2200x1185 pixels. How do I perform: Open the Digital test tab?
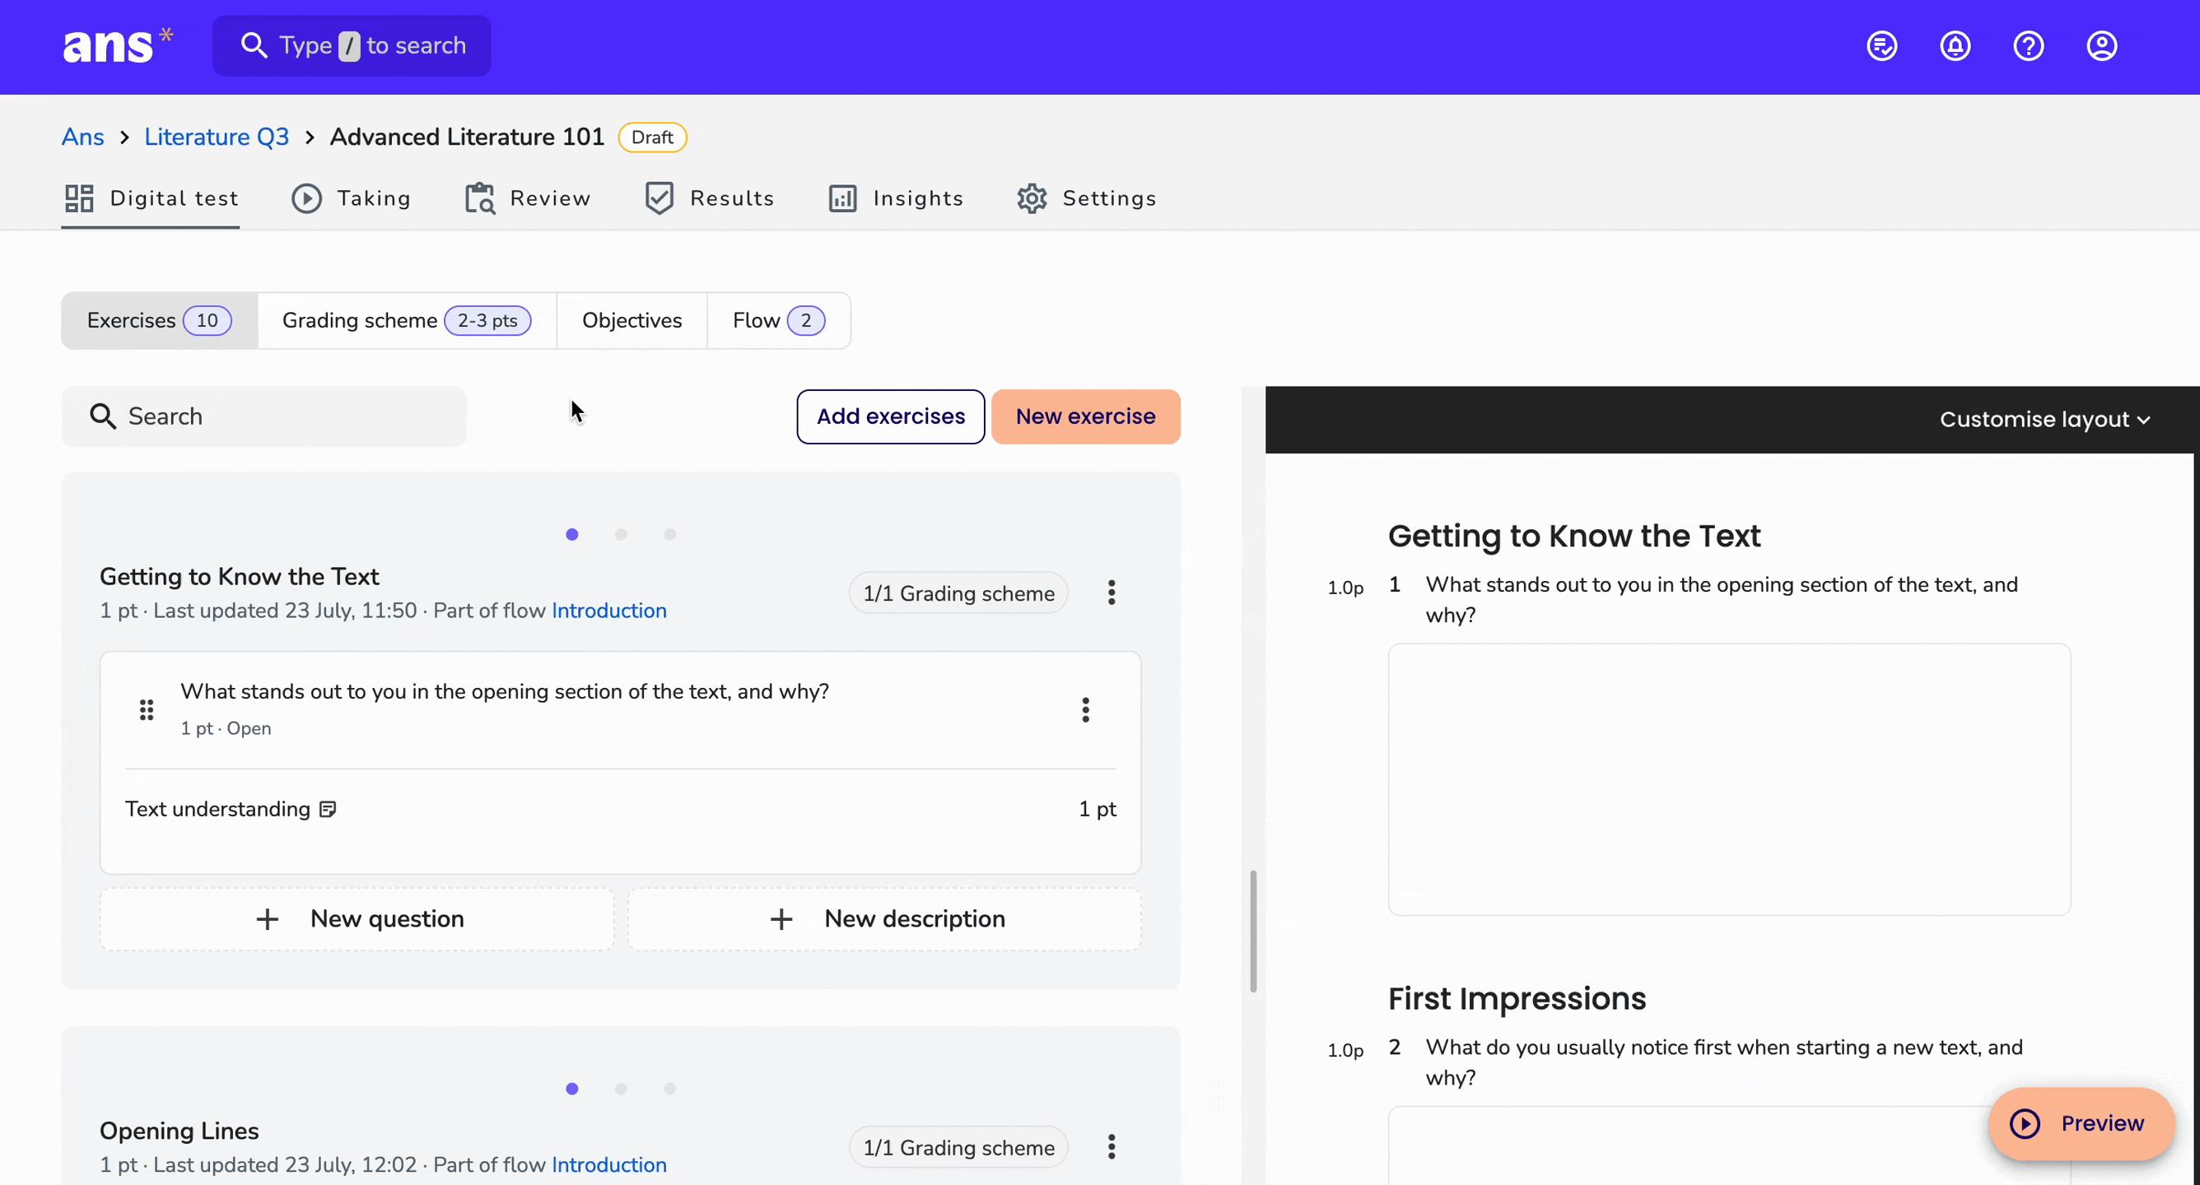tap(151, 198)
